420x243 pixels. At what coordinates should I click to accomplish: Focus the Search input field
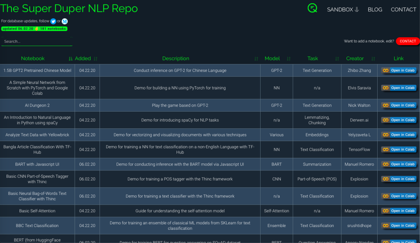pyautogui.click(x=37, y=42)
